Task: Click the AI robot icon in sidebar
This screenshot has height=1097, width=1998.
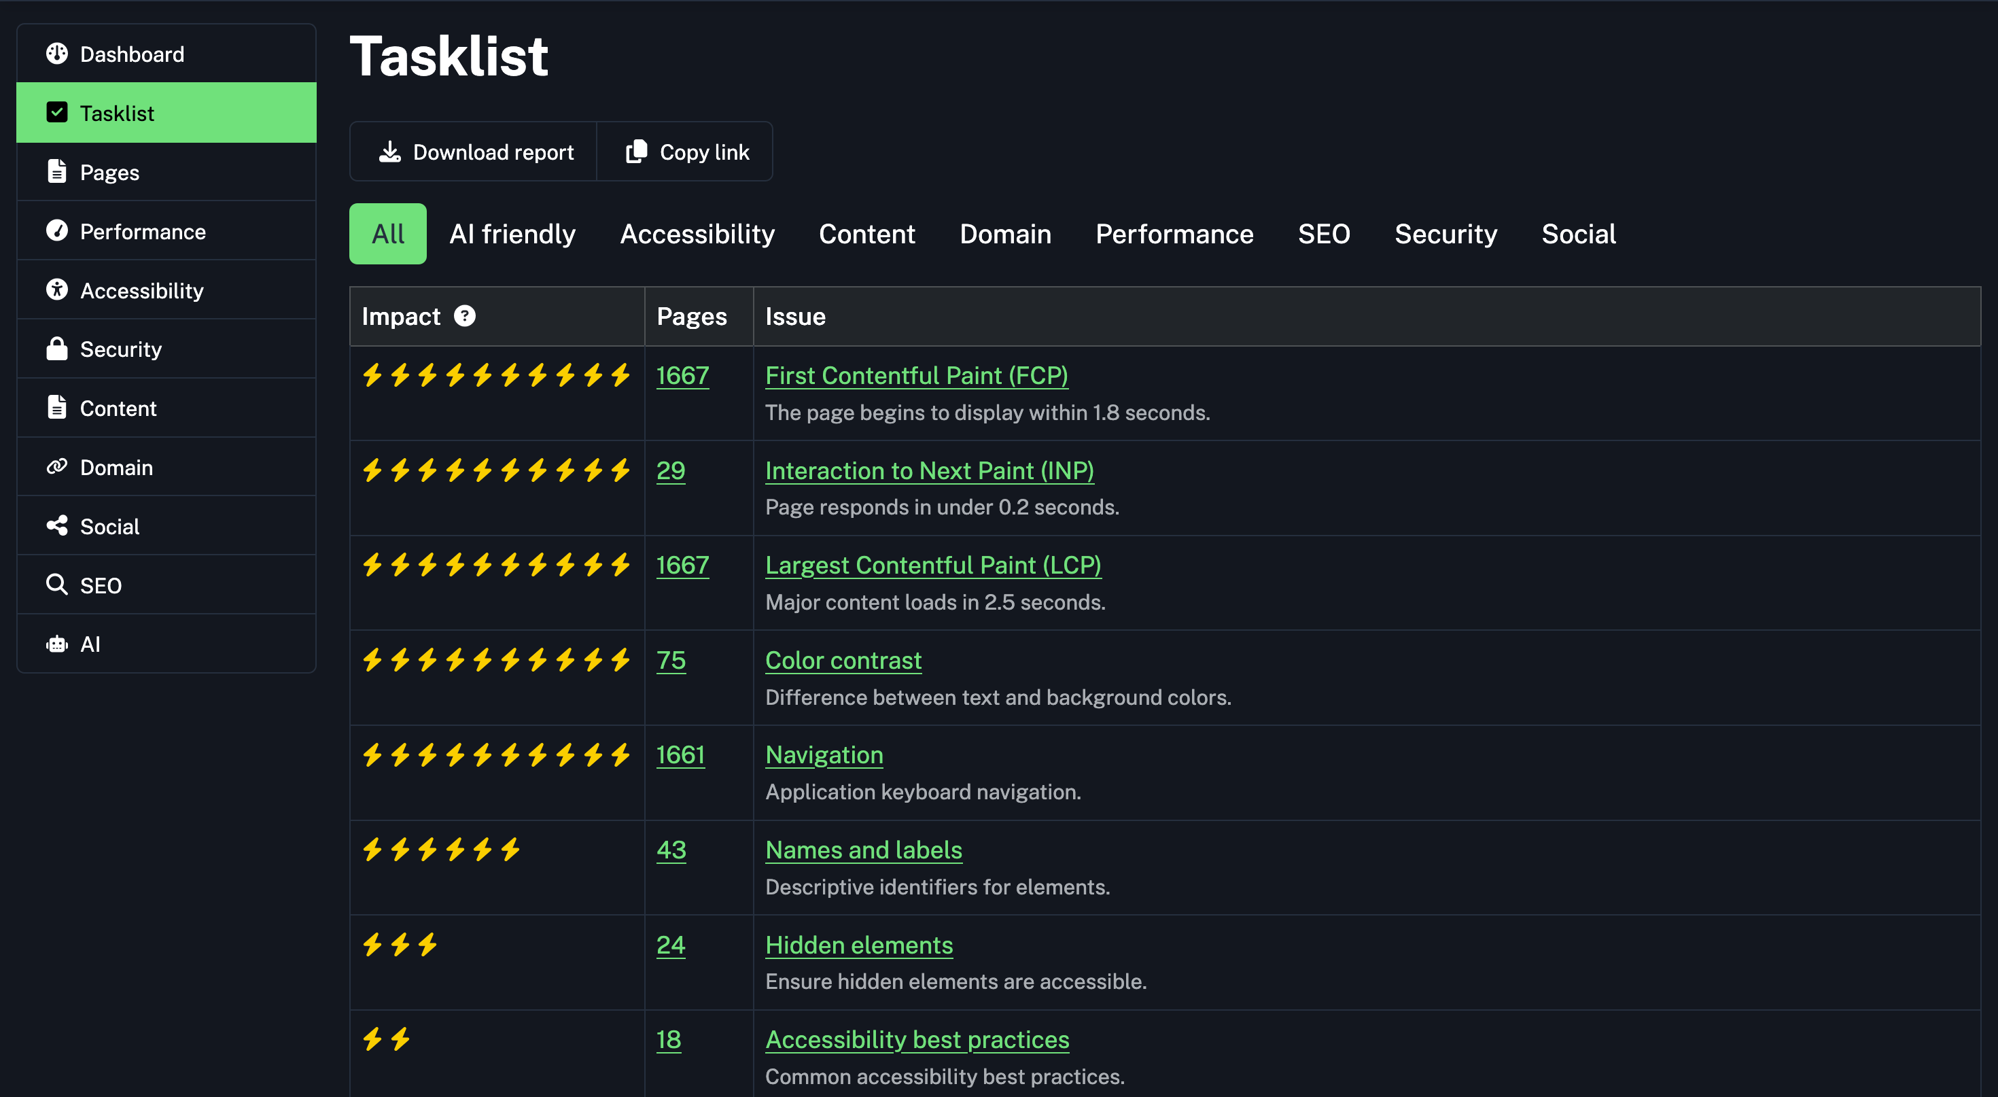Action: coord(56,644)
